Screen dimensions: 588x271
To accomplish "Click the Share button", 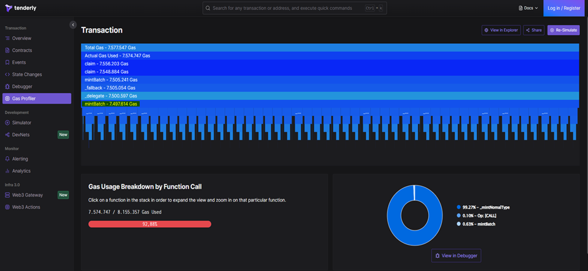I will (534, 30).
